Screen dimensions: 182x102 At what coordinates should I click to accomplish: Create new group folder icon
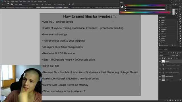coord(175,100)
